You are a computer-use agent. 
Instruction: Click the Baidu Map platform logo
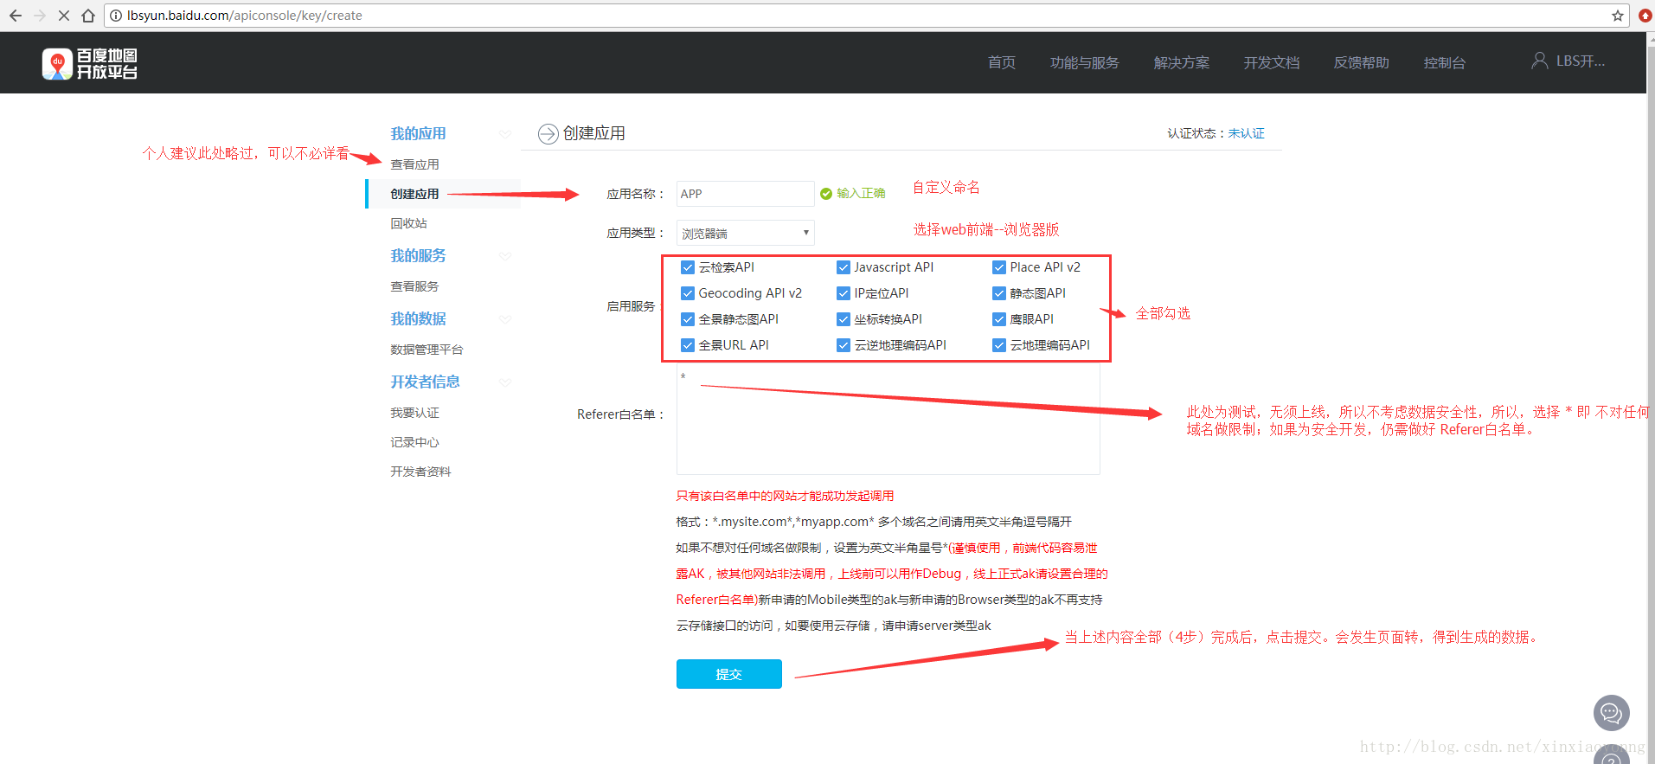pos(90,63)
